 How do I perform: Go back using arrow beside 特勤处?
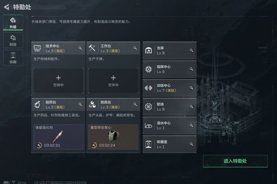point(6,7)
